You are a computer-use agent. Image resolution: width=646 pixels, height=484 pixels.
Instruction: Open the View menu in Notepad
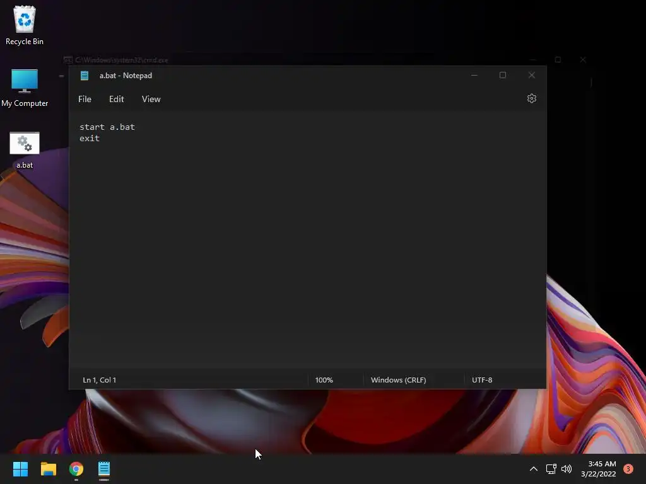coord(151,99)
